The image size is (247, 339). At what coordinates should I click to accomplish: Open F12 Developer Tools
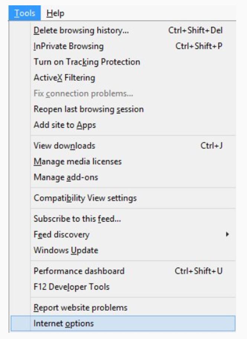coord(71,287)
